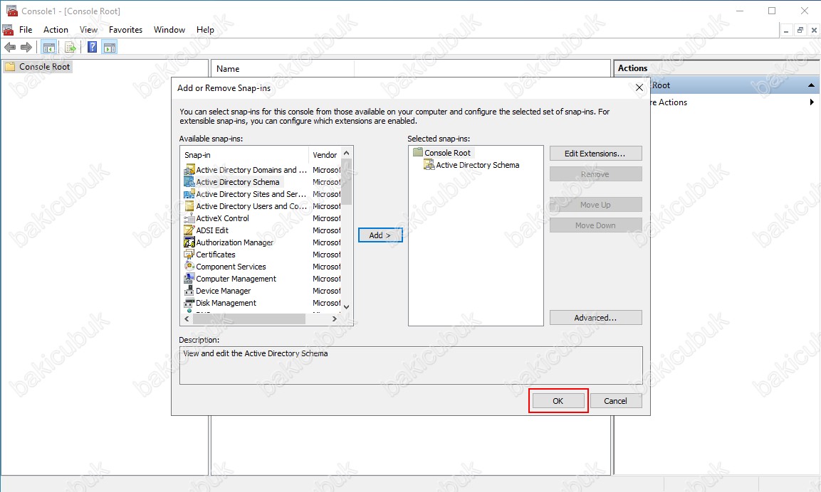Screen dimensions: 821x492
Task: Click the left arrow of the horizontal scrollbar
Action: tap(187, 319)
